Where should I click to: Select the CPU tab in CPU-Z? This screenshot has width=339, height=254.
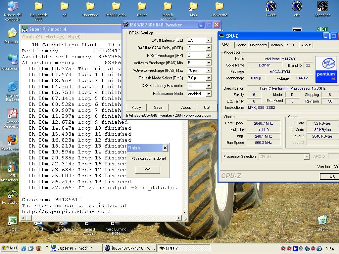point(225,45)
